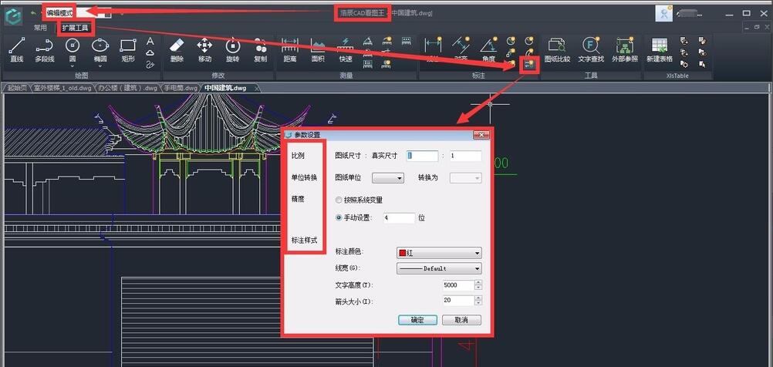773x367 pixels.
Task: Cancel the dialog with 取消 button
Action: click(x=461, y=320)
